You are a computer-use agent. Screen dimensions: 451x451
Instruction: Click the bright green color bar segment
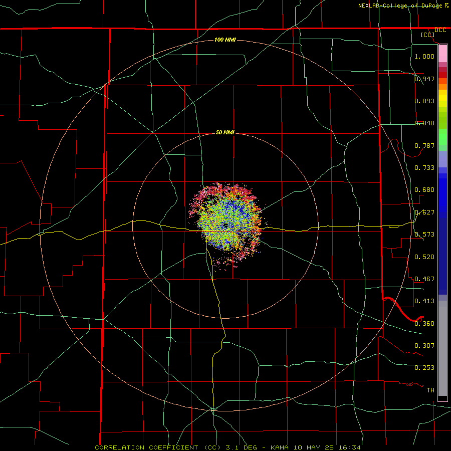coord(442,137)
